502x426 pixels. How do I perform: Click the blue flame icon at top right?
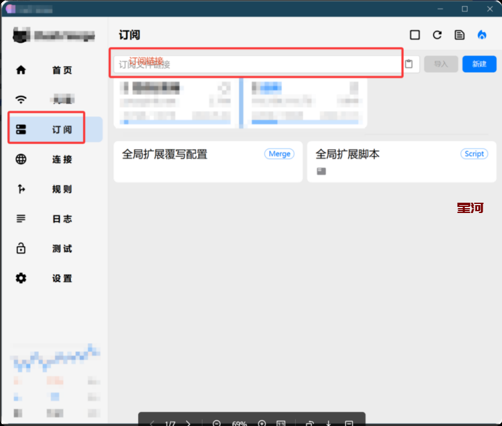[x=482, y=35]
